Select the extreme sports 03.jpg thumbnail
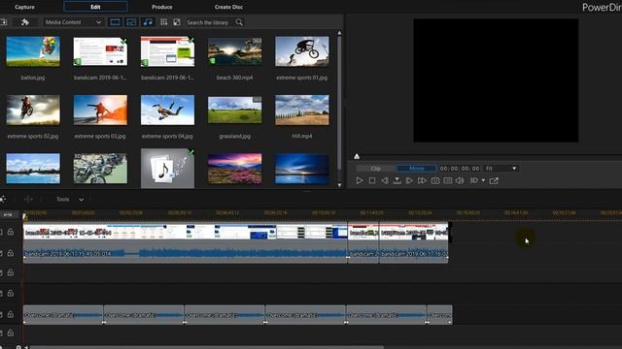This screenshot has width=622, height=349. point(100,110)
